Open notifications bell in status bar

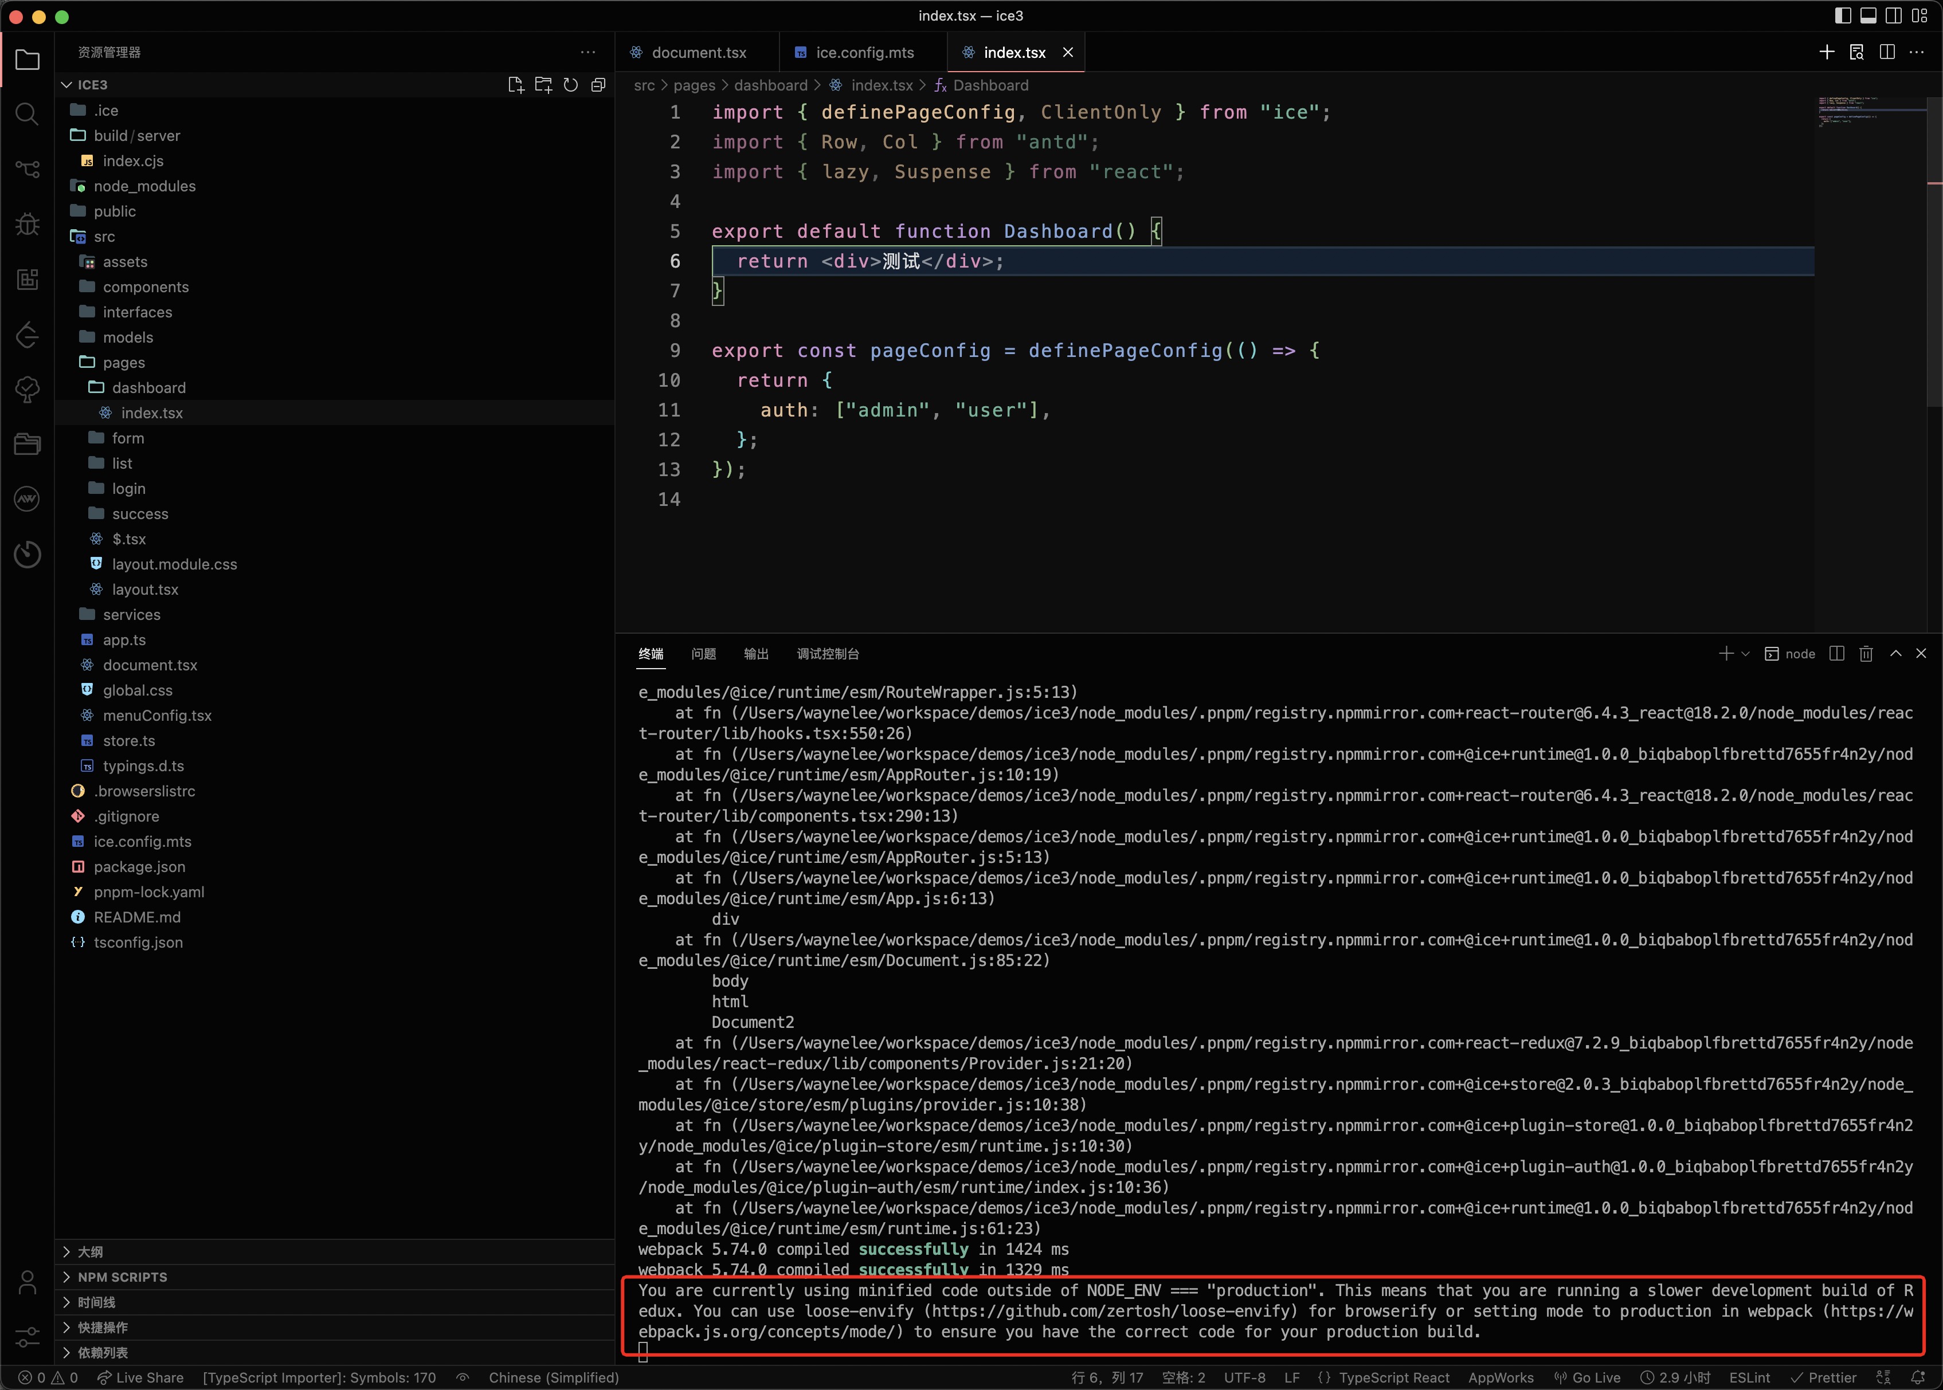(1917, 1377)
